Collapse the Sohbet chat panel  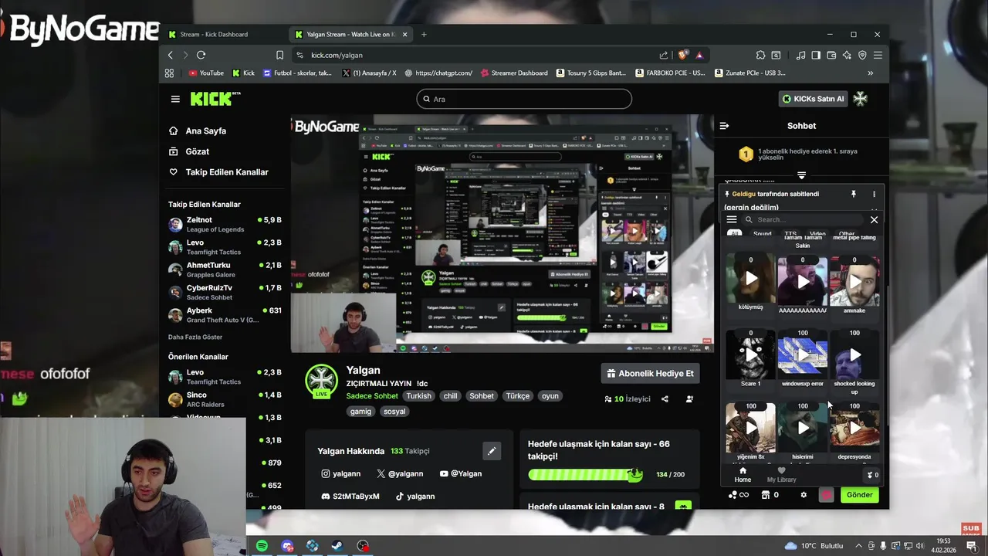click(x=724, y=126)
